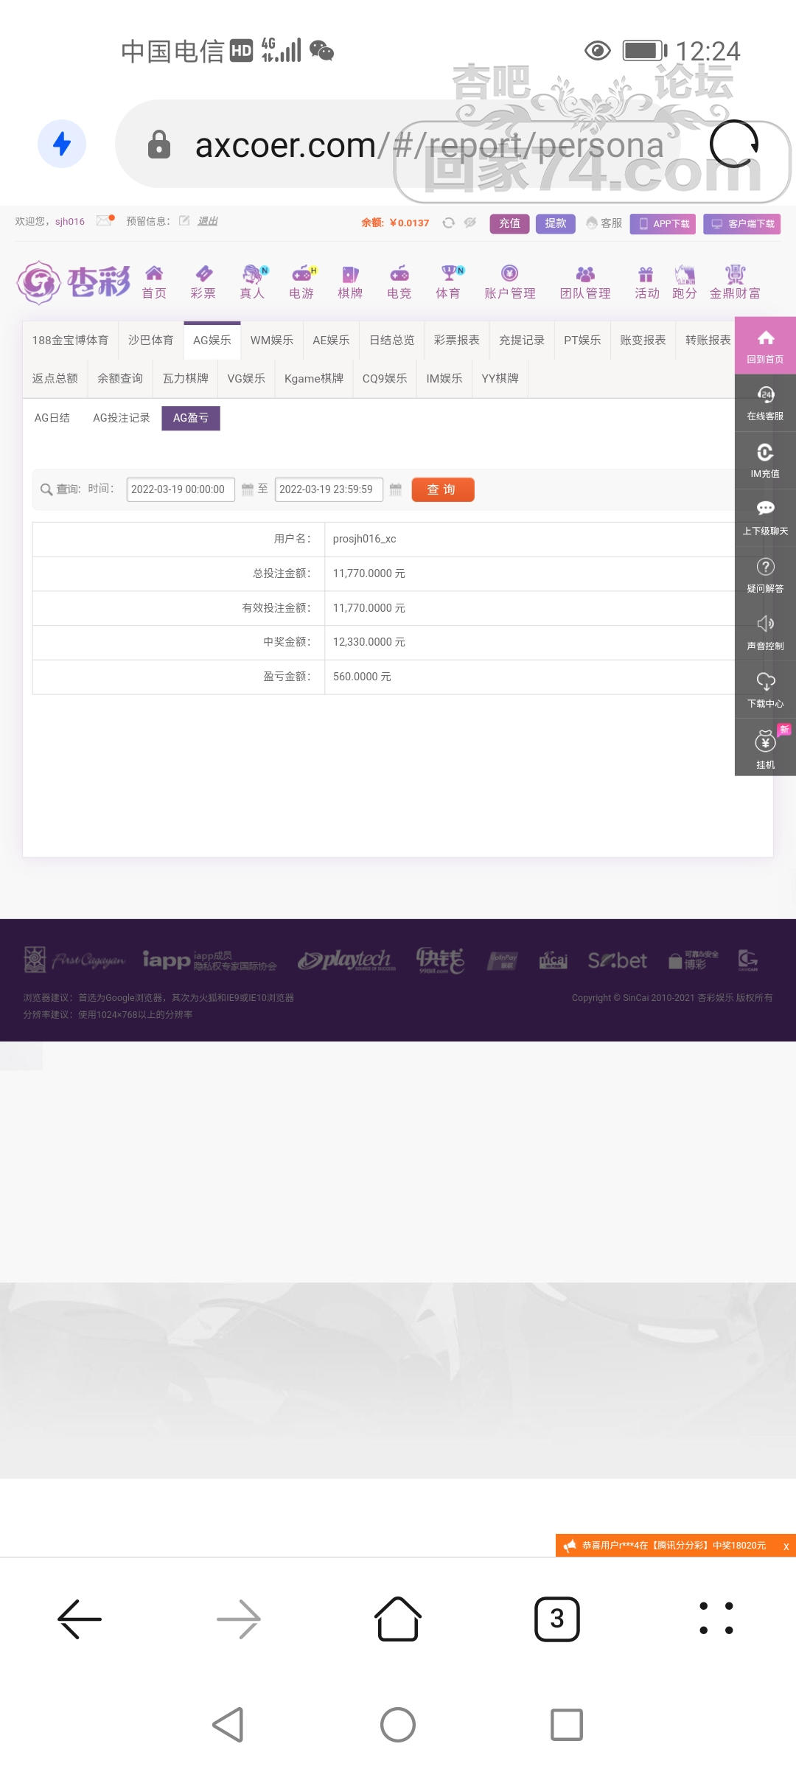Switch to the WM娱乐 tab
Viewport: 796px width, 1769px height.
[272, 341]
